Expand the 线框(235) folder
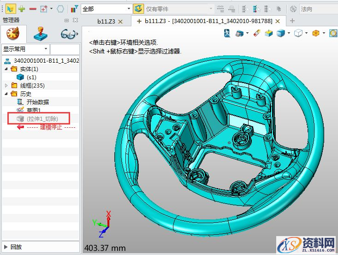Screen dimensions: 338x255 (x=6, y=86)
